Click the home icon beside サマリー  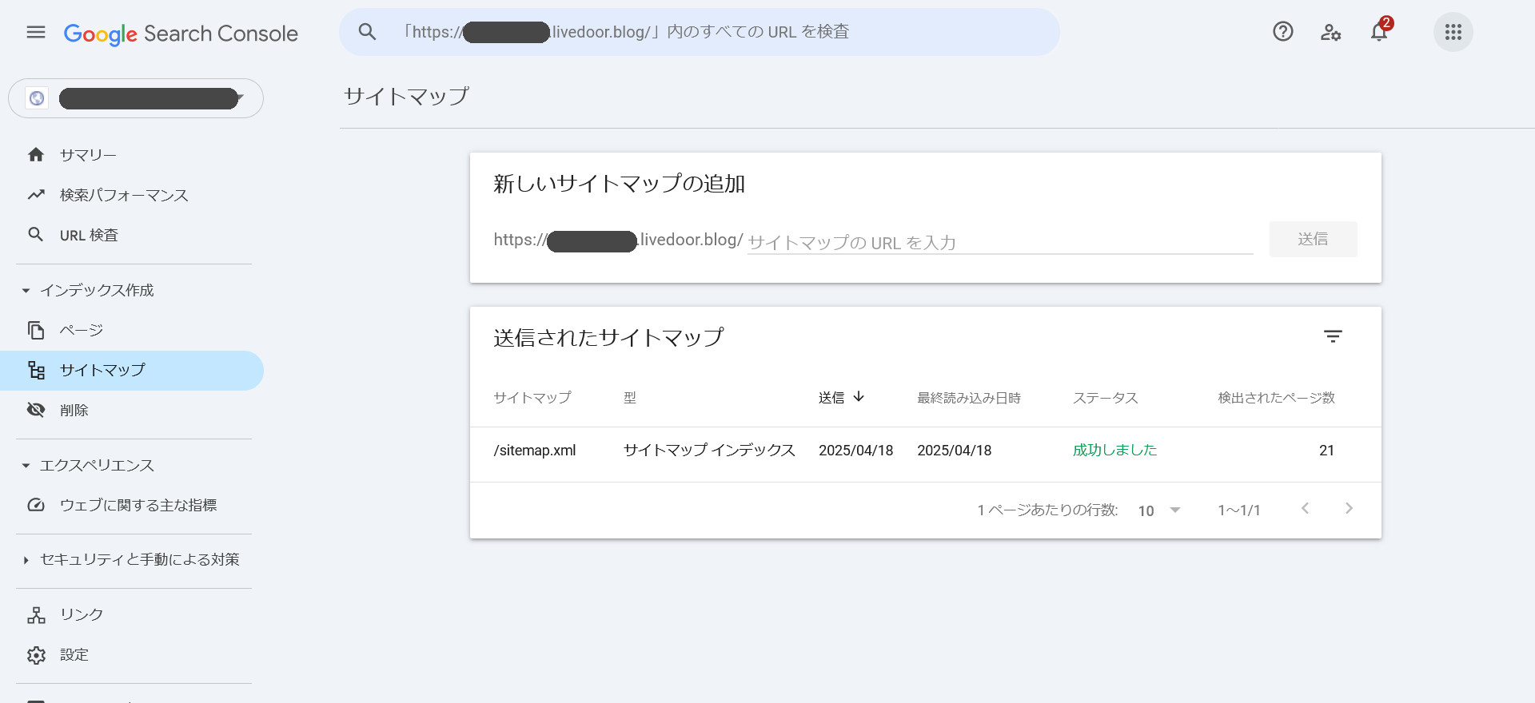(x=36, y=155)
